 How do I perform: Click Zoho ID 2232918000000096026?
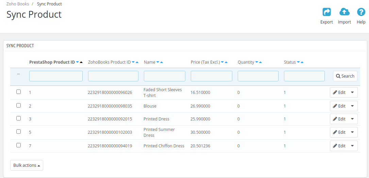(x=110, y=93)
